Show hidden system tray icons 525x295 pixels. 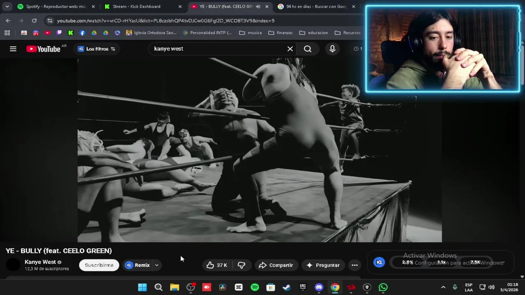click(443, 287)
